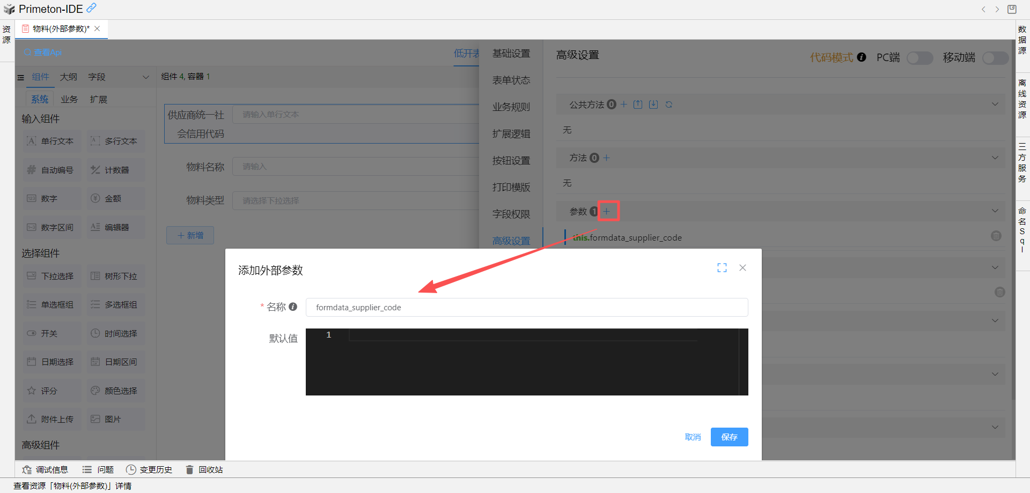Refresh the 公共方法 list
This screenshot has width=1030, height=493.
pos(669,104)
